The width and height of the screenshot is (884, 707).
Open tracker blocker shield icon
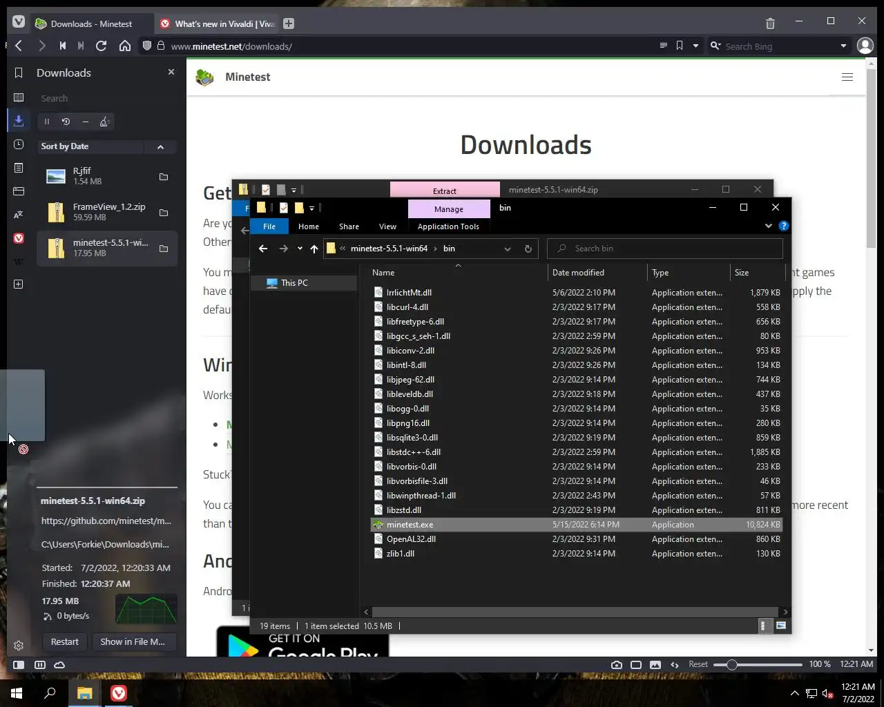click(x=146, y=46)
